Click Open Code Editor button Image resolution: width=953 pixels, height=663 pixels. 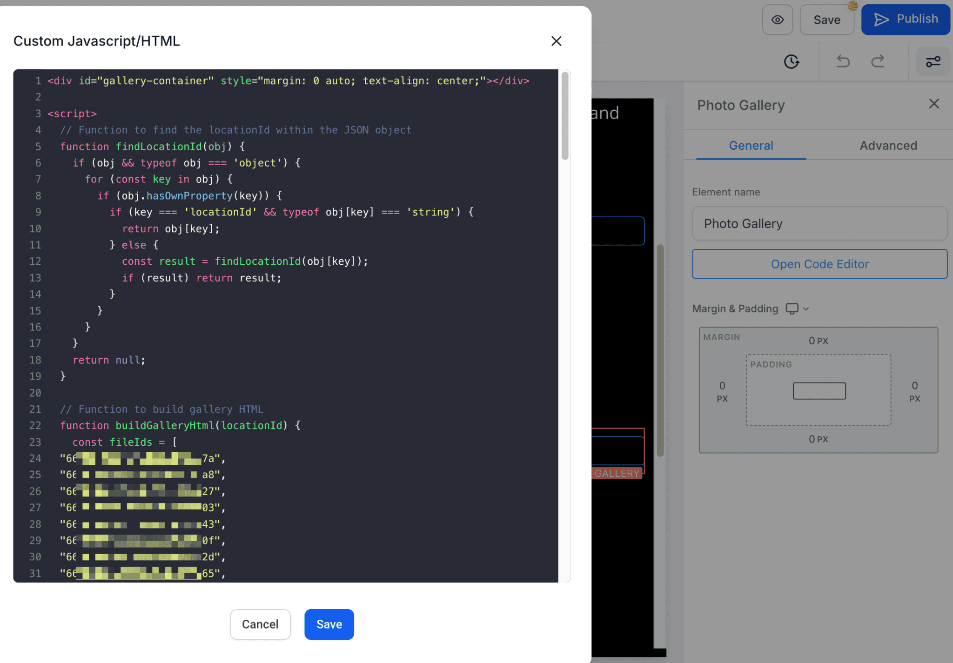[x=819, y=264]
